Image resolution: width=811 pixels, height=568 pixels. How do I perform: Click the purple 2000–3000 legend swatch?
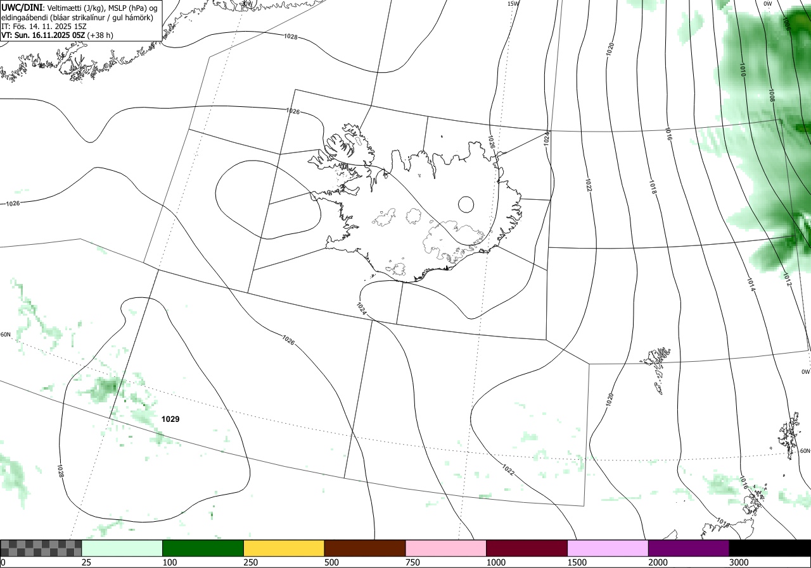(x=689, y=548)
